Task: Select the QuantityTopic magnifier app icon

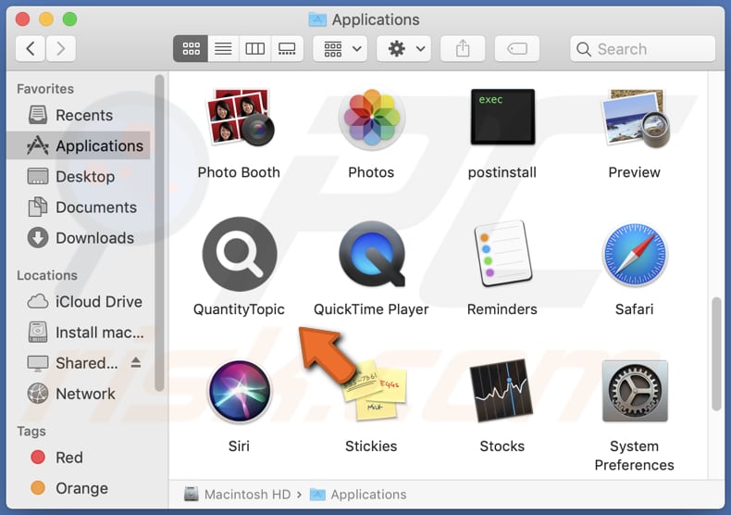Action: tap(240, 254)
